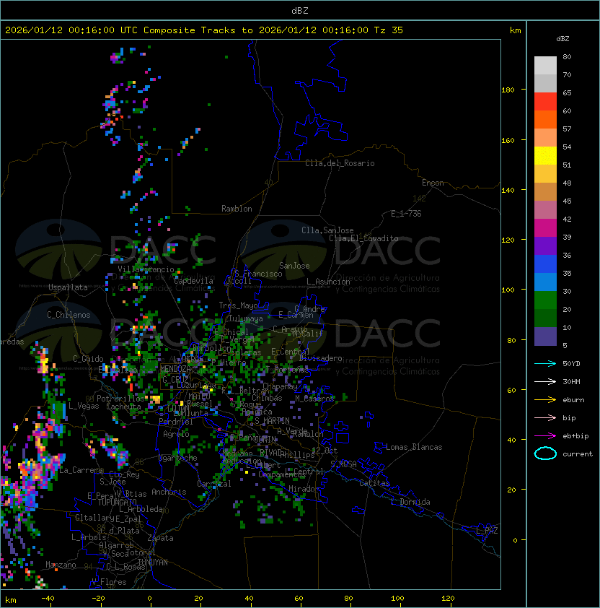Select the slate 5-10 dBZ swatch

(545, 336)
